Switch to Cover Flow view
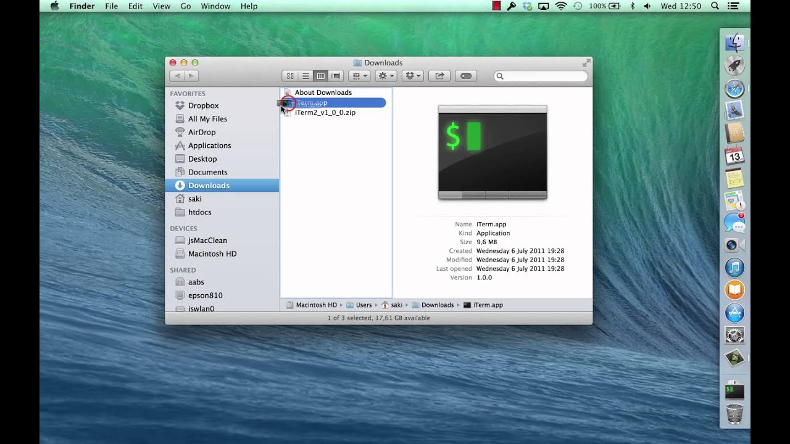This screenshot has width=790, height=444. pos(336,76)
